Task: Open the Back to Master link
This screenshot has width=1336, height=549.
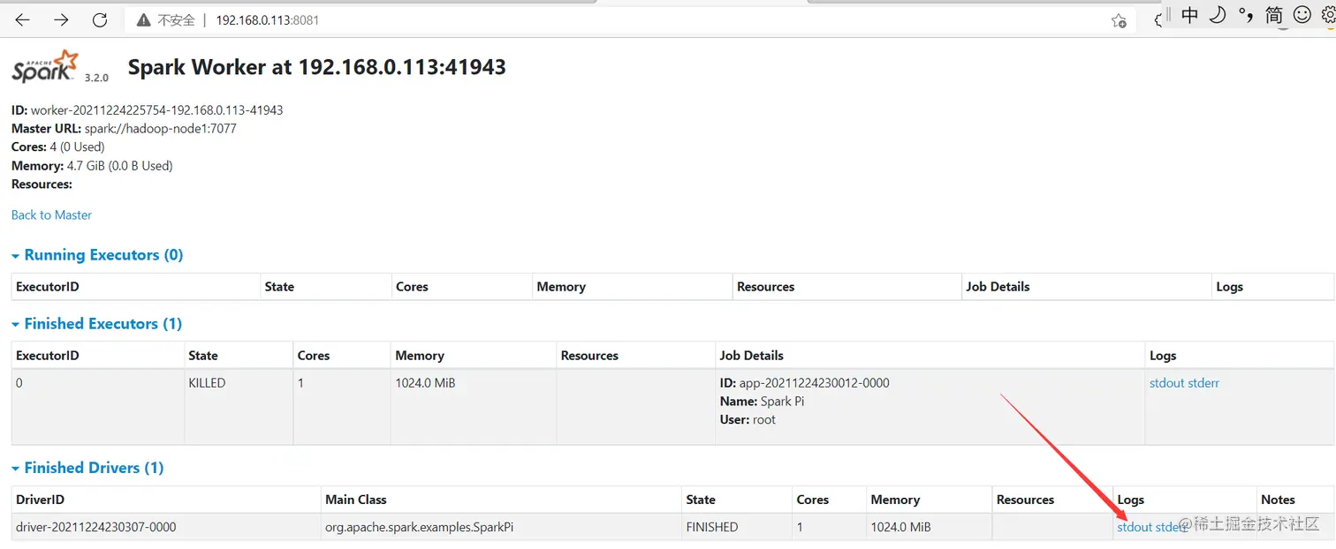Action: click(x=51, y=214)
